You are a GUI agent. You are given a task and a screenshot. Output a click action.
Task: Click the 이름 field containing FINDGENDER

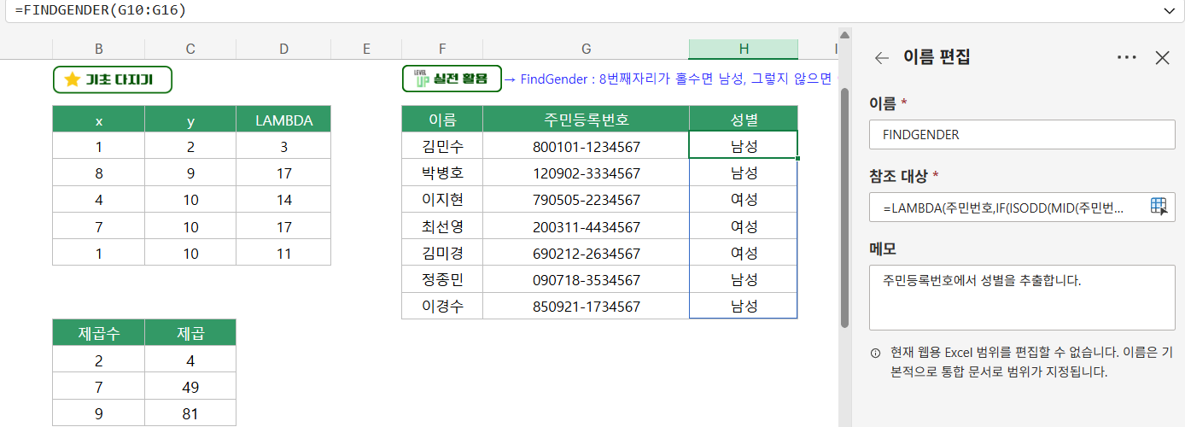1022,135
